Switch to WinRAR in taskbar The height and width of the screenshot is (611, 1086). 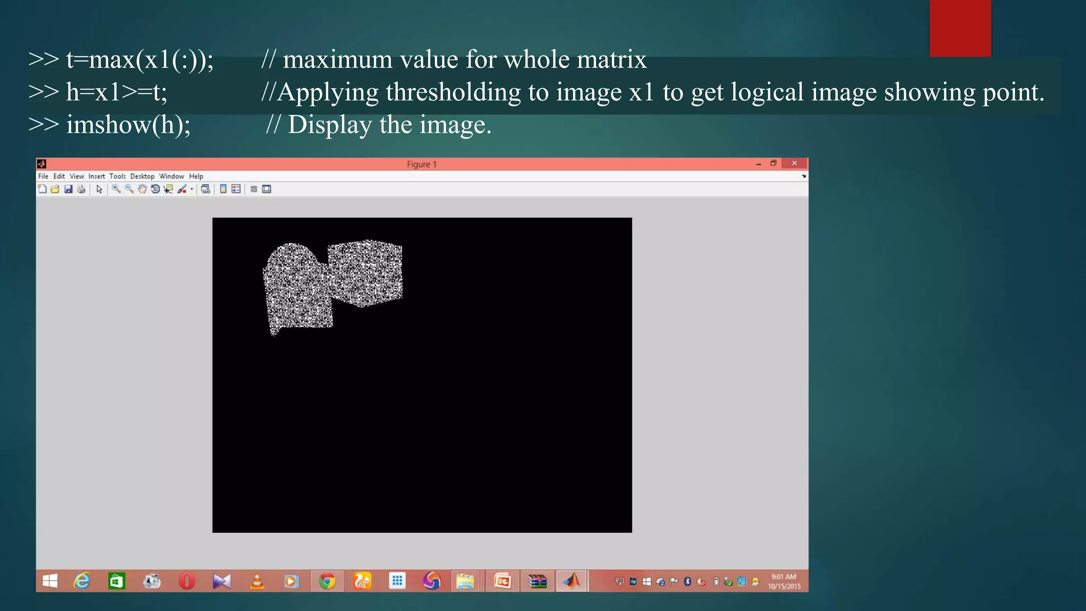pos(537,581)
